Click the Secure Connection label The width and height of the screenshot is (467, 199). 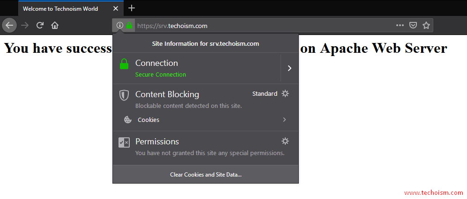click(161, 75)
